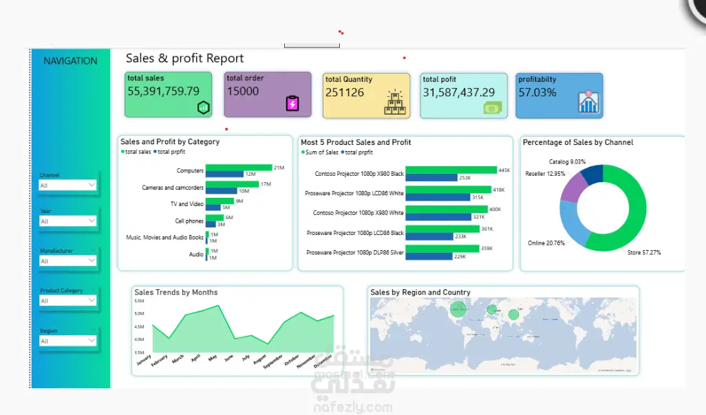This screenshot has height=415, width=706.
Task: Select the total sales card value
Action: click(x=163, y=91)
